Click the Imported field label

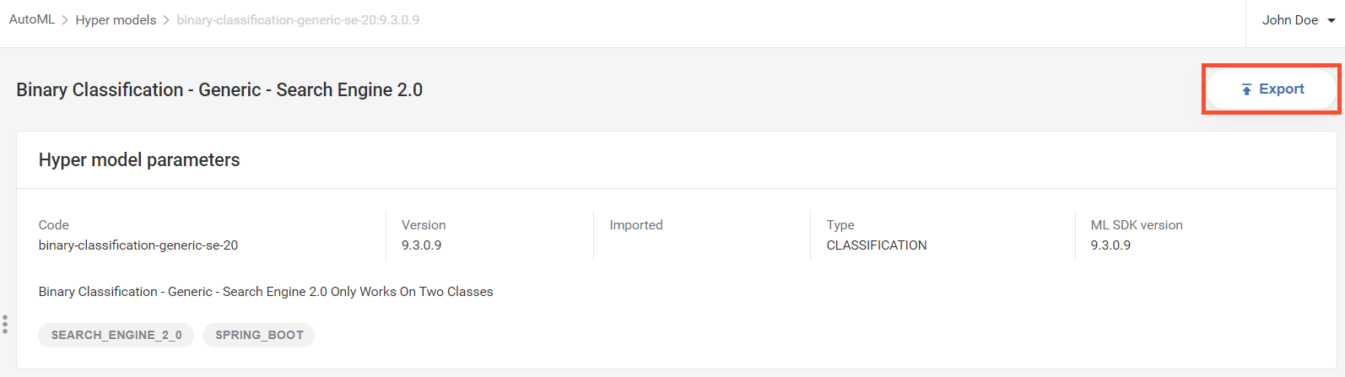pos(636,225)
